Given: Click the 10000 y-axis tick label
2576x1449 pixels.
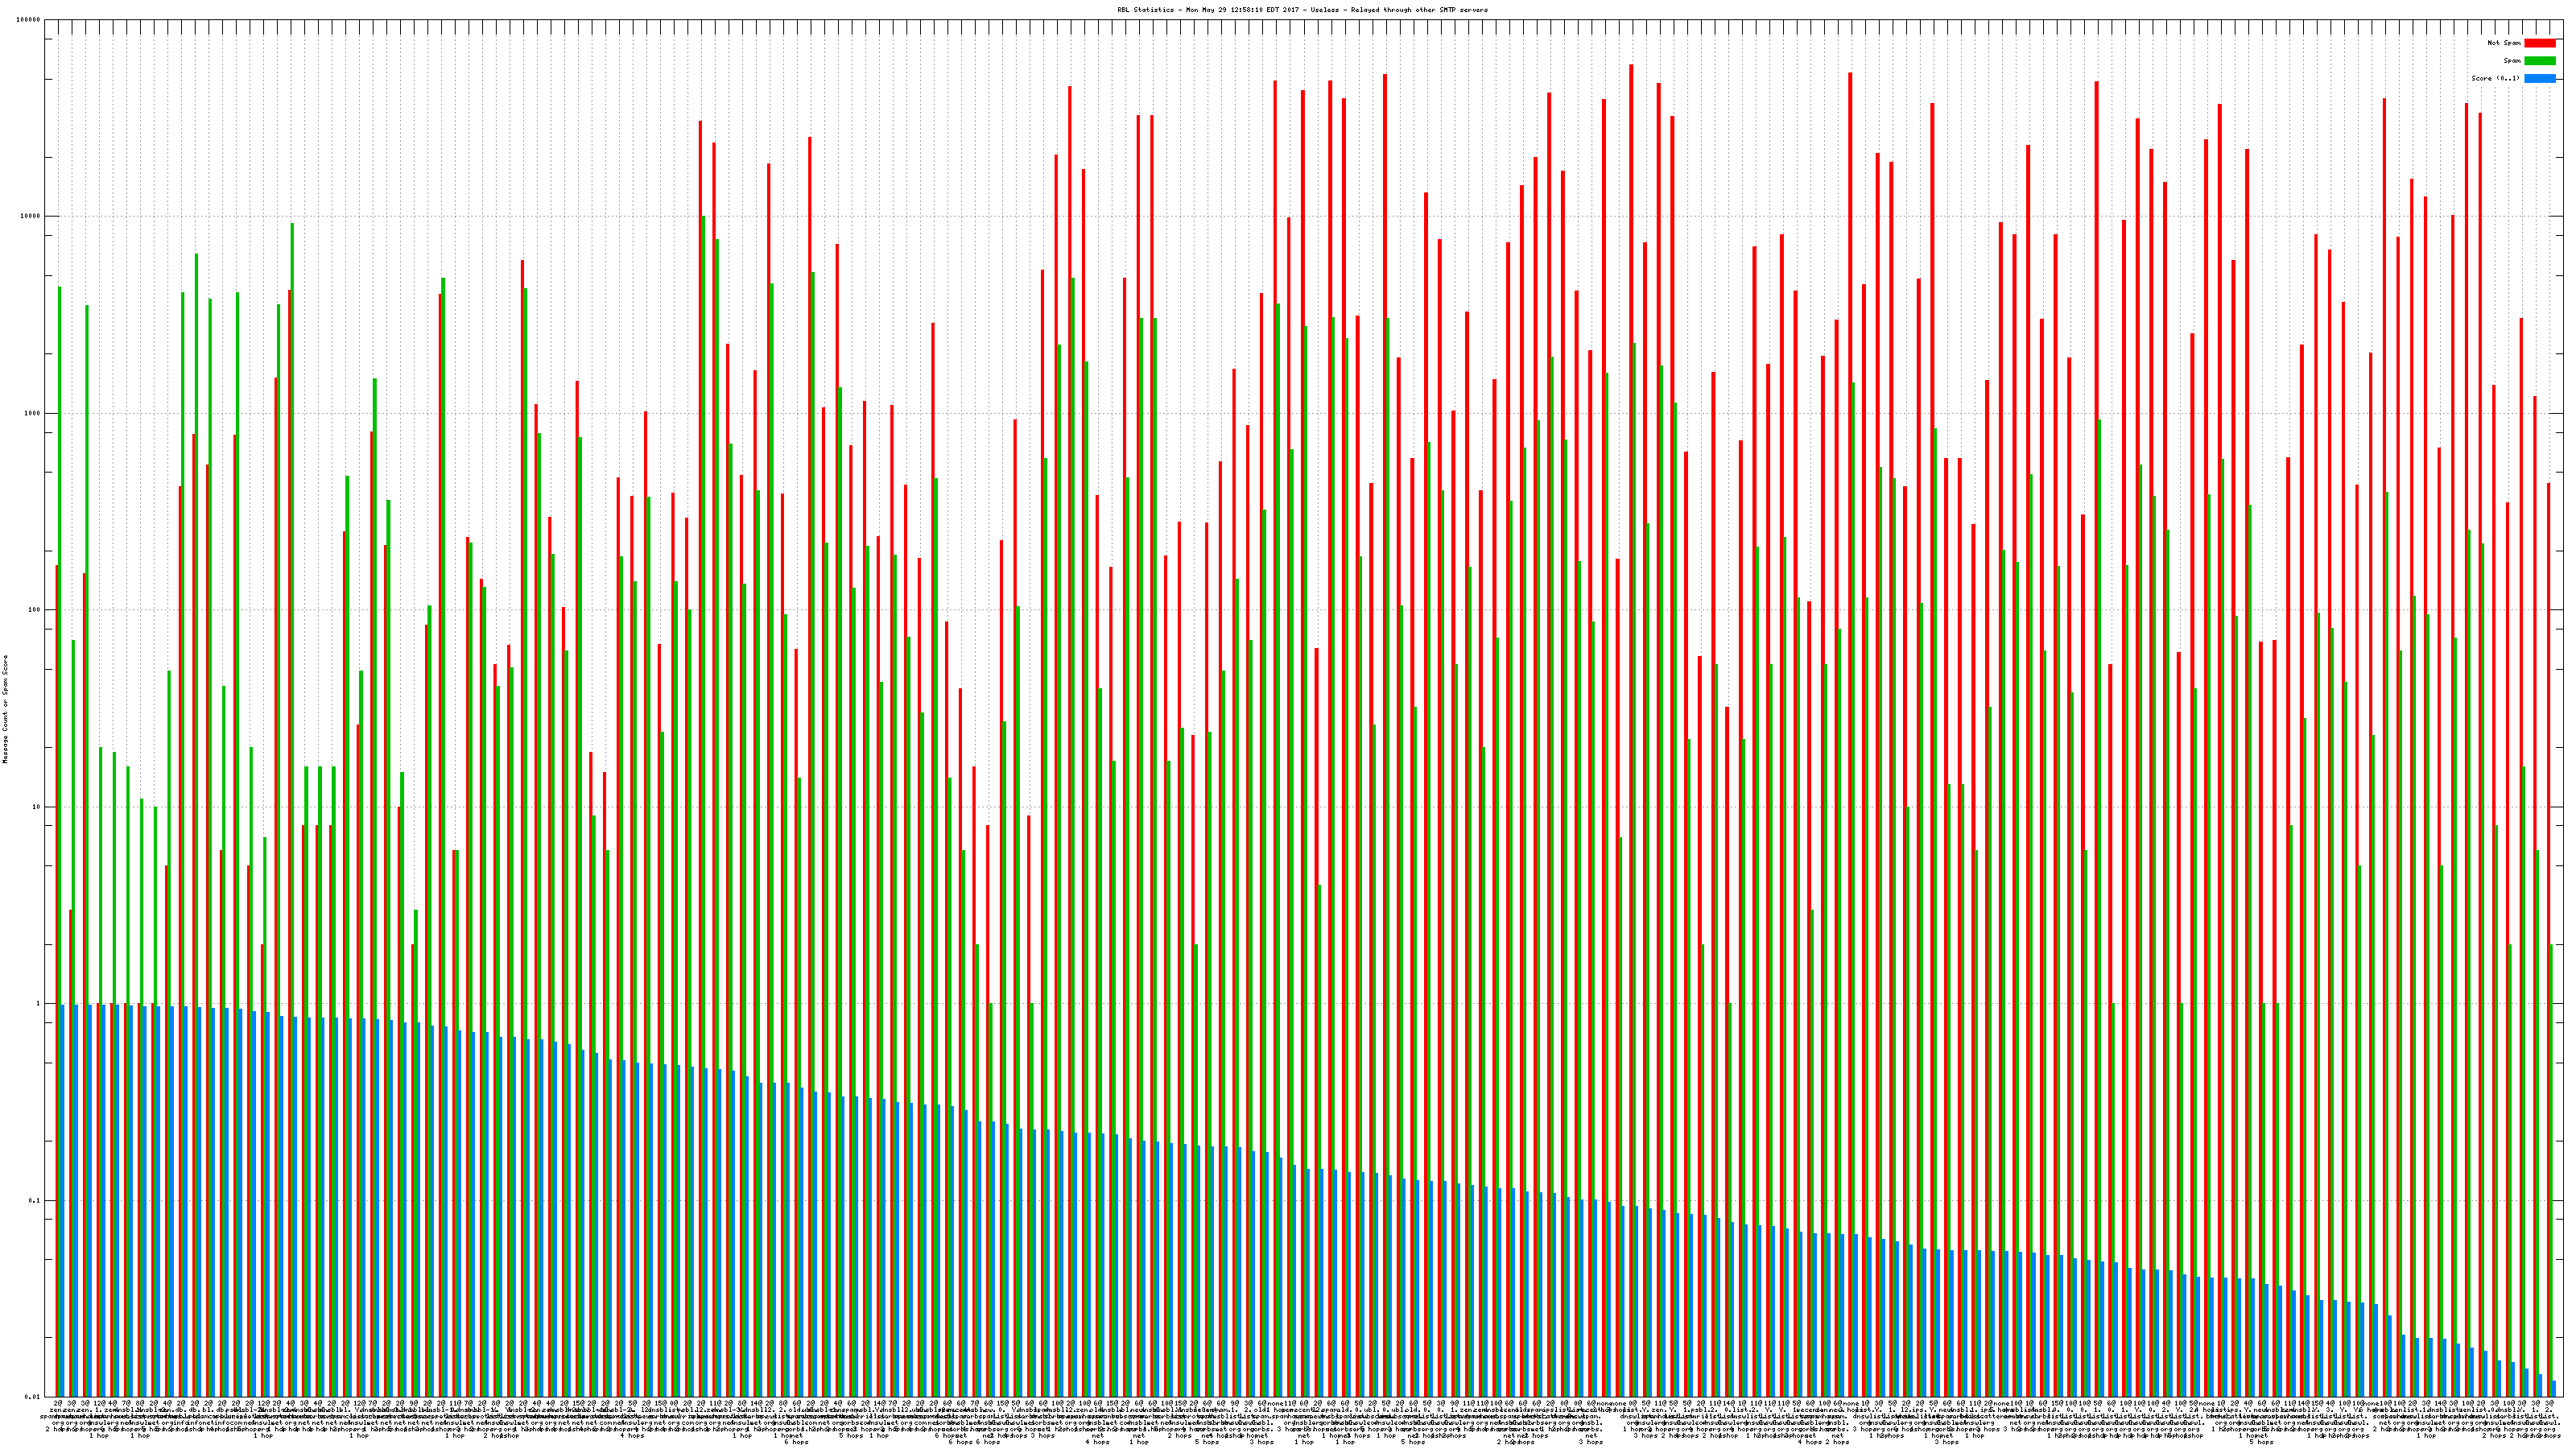Looking at the screenshot, I should (31, 217).
